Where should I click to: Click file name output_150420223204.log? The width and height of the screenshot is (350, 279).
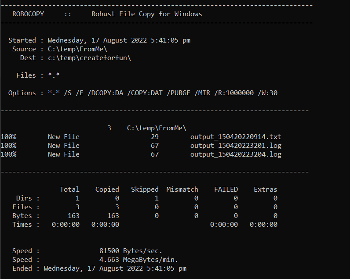(x=236, y=154)
